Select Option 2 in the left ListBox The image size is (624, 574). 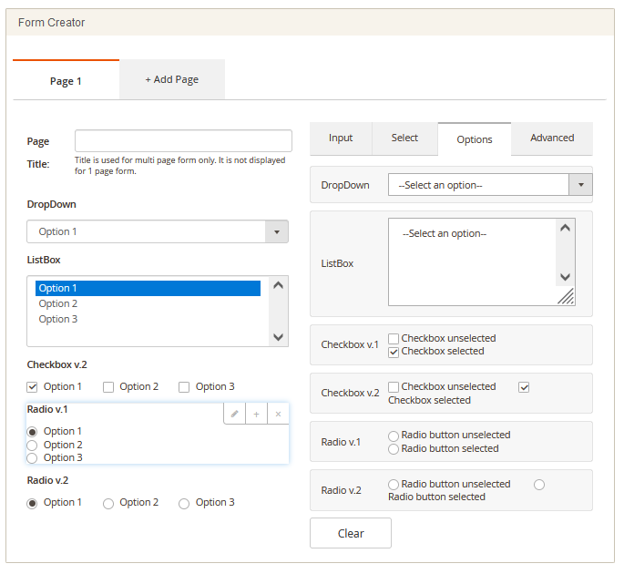coord(58,303)
